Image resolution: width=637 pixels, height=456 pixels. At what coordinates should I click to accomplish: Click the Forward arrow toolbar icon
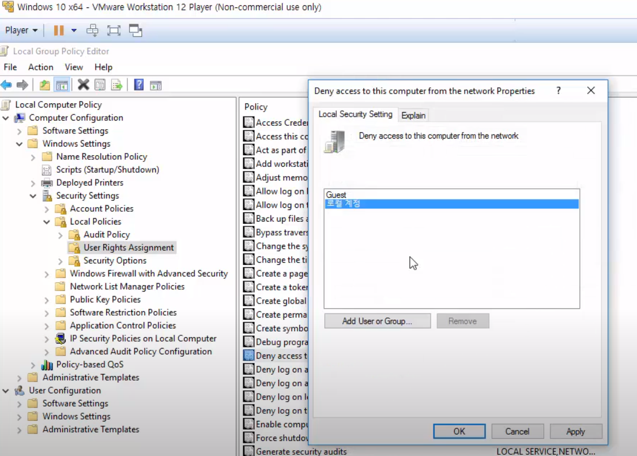22,85
